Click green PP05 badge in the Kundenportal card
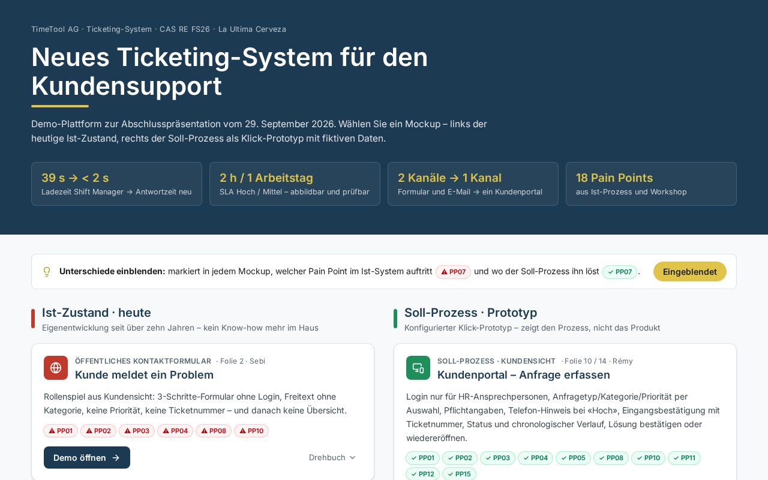This screenshot has width=768, height=480. click(574, 458)
